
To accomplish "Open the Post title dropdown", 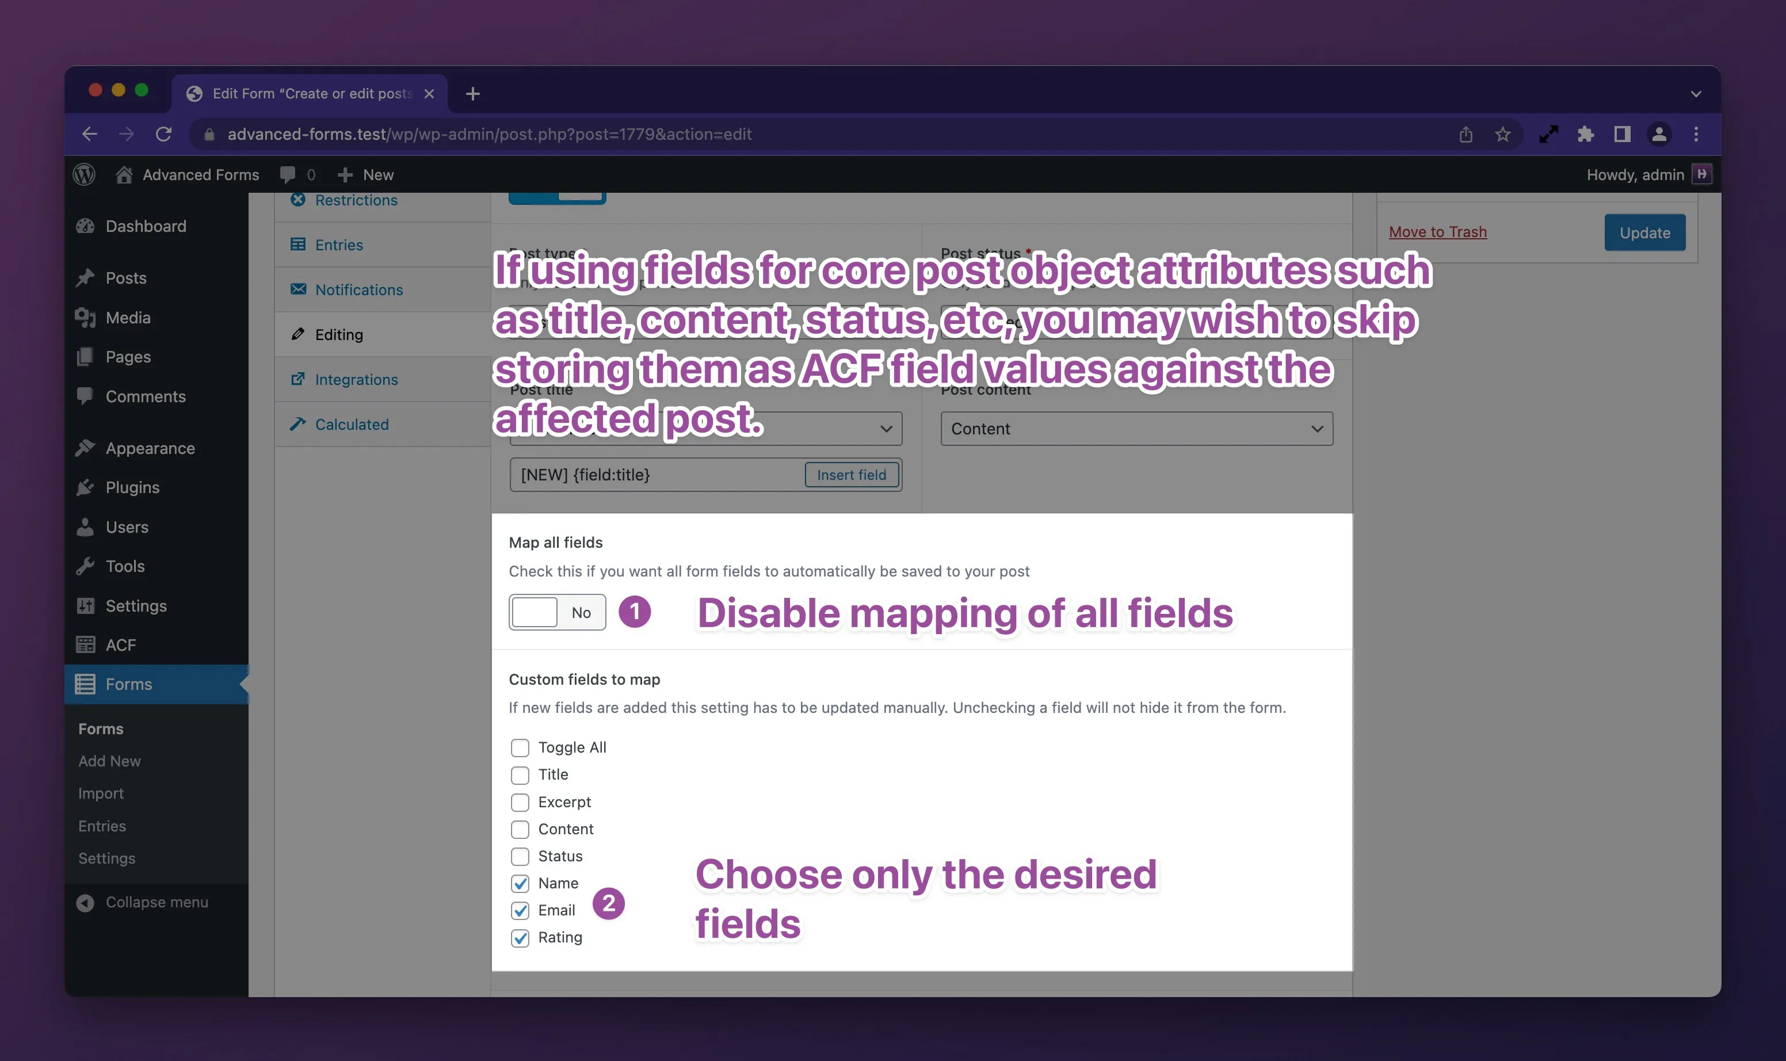I will click(705, 429).
